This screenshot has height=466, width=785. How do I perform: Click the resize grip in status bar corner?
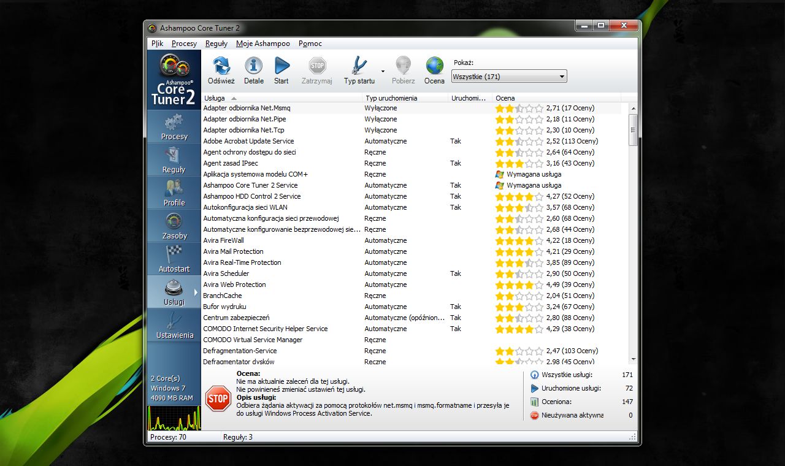pyautogui.click(x=633, y=437)
